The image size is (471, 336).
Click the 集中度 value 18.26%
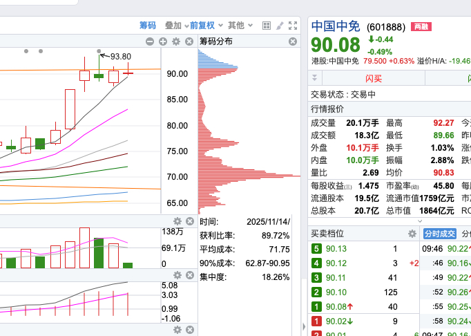tap(276, 277)
